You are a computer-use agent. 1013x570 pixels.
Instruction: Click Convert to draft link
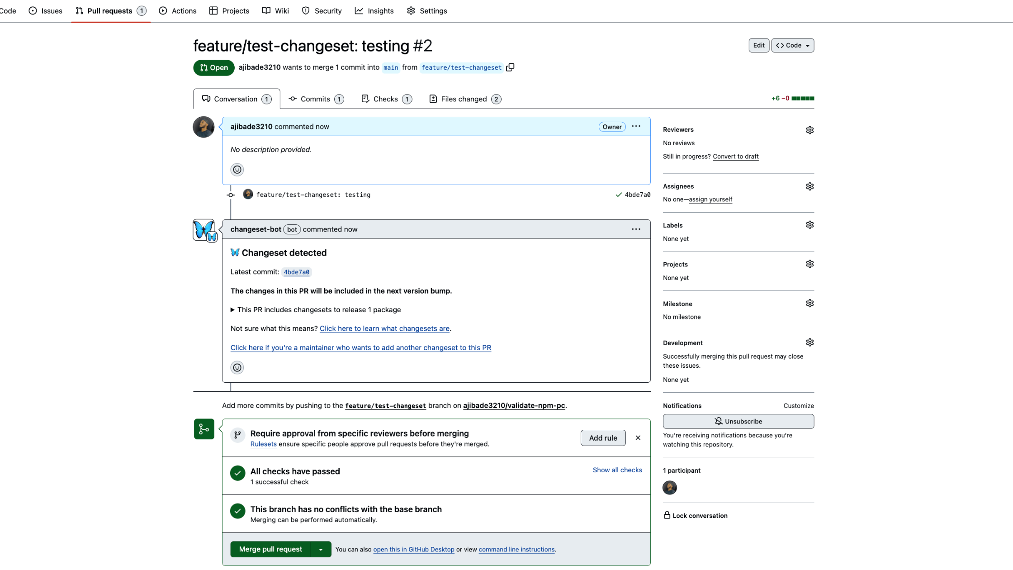[x=735, y=156]
